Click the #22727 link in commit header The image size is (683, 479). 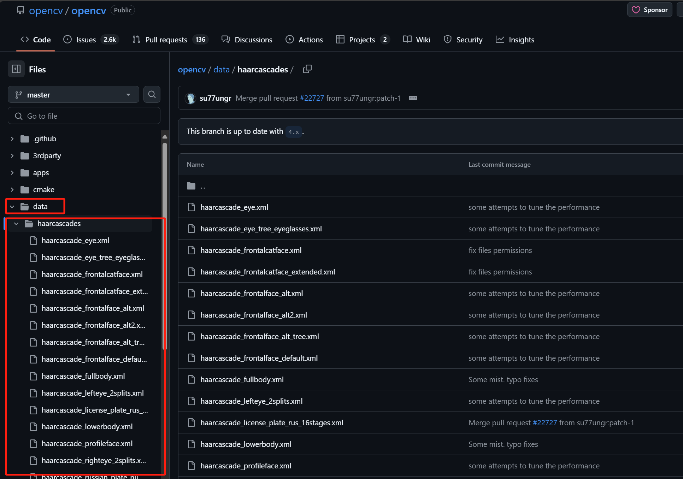click(x=312, y=98)
